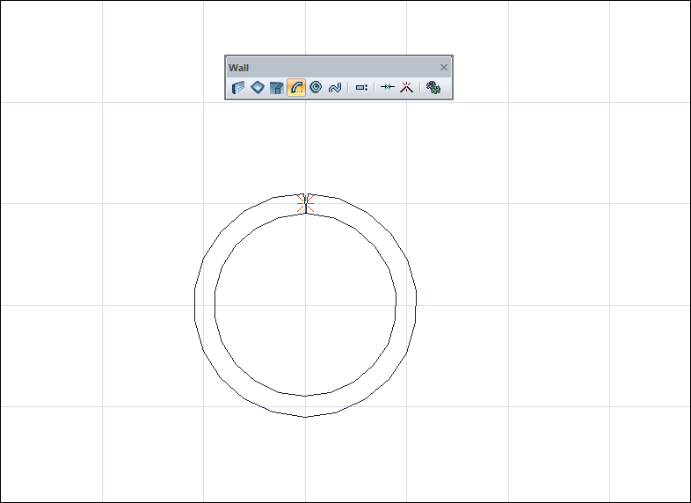Select the straight Wall drawing tool
Image resolution: width=691 pixels, height=503 pixels.
pos(237,88)
